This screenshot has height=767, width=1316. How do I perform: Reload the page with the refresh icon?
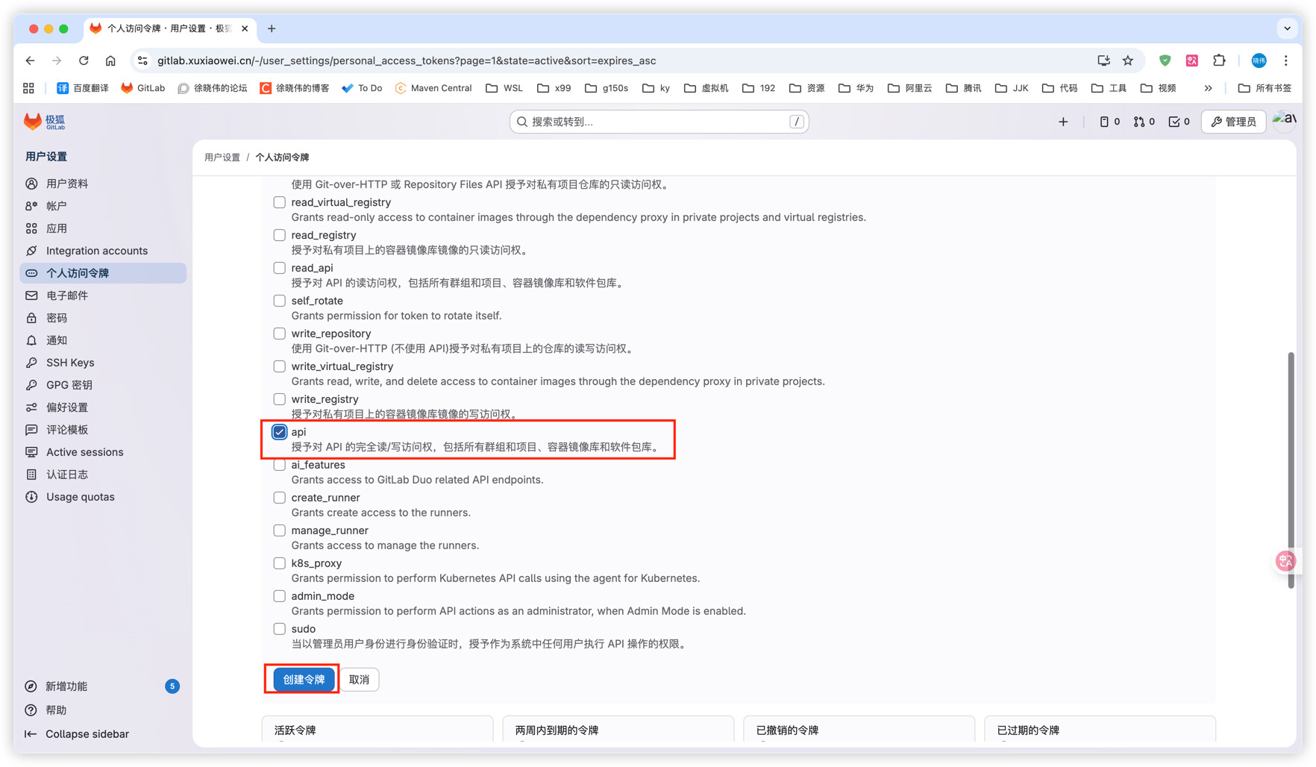84,60
